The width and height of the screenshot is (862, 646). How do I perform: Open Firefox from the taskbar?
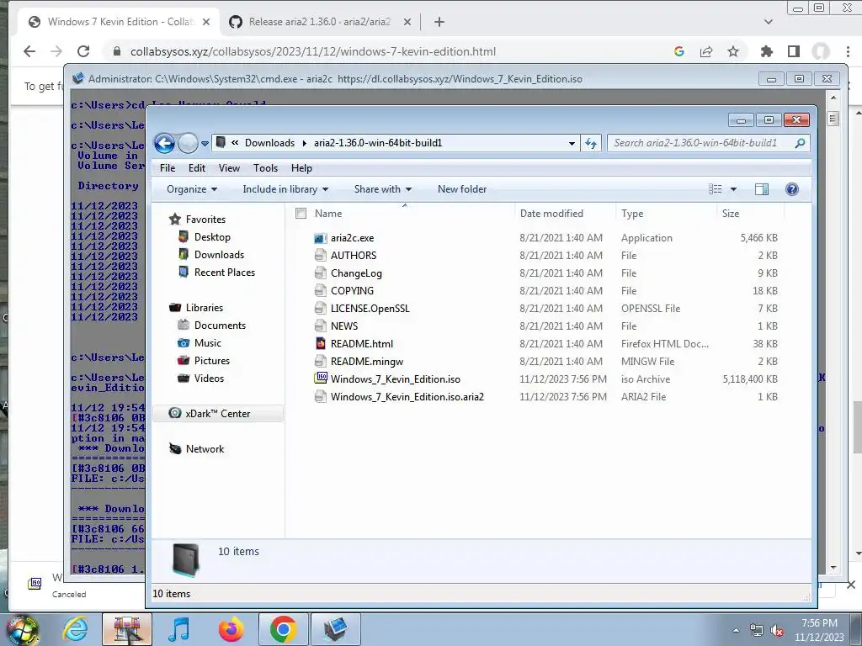click(x=231, y=629)
